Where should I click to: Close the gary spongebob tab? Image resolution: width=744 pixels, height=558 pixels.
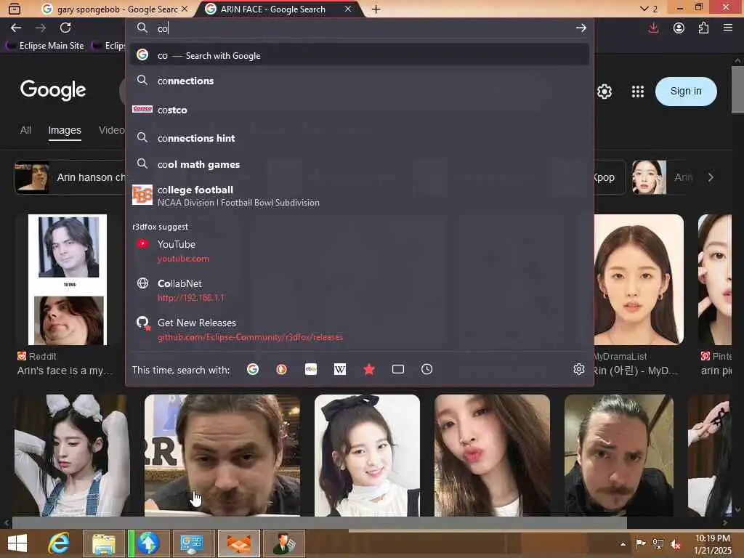tap(185, 9)
